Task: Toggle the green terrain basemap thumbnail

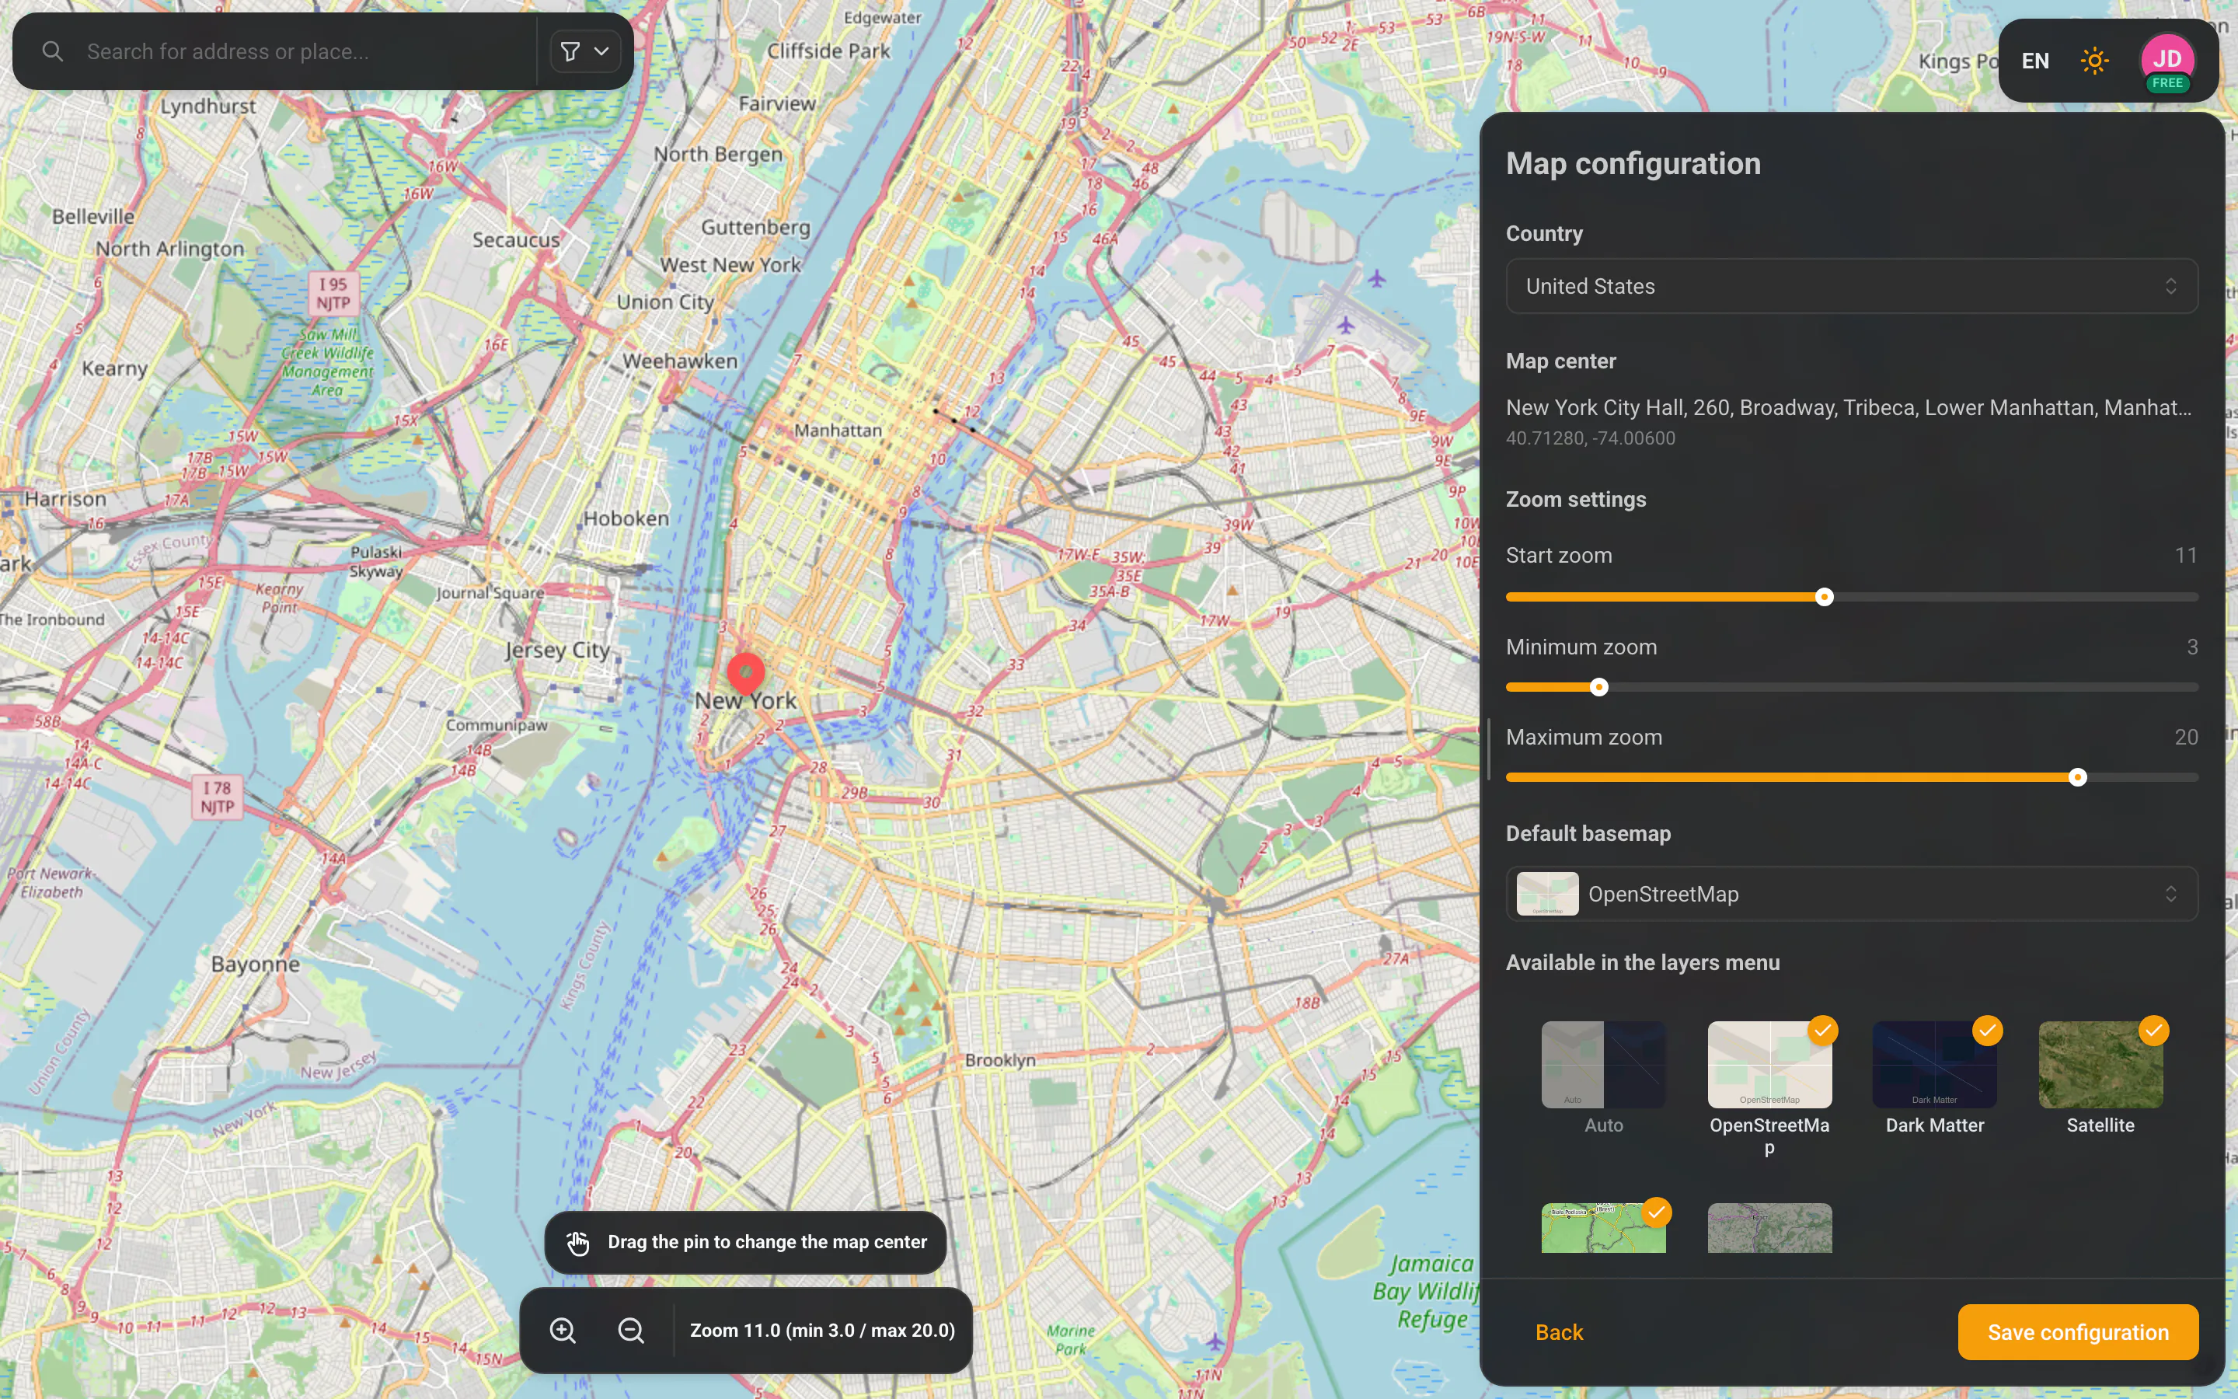Action: pos(1604,1228)
